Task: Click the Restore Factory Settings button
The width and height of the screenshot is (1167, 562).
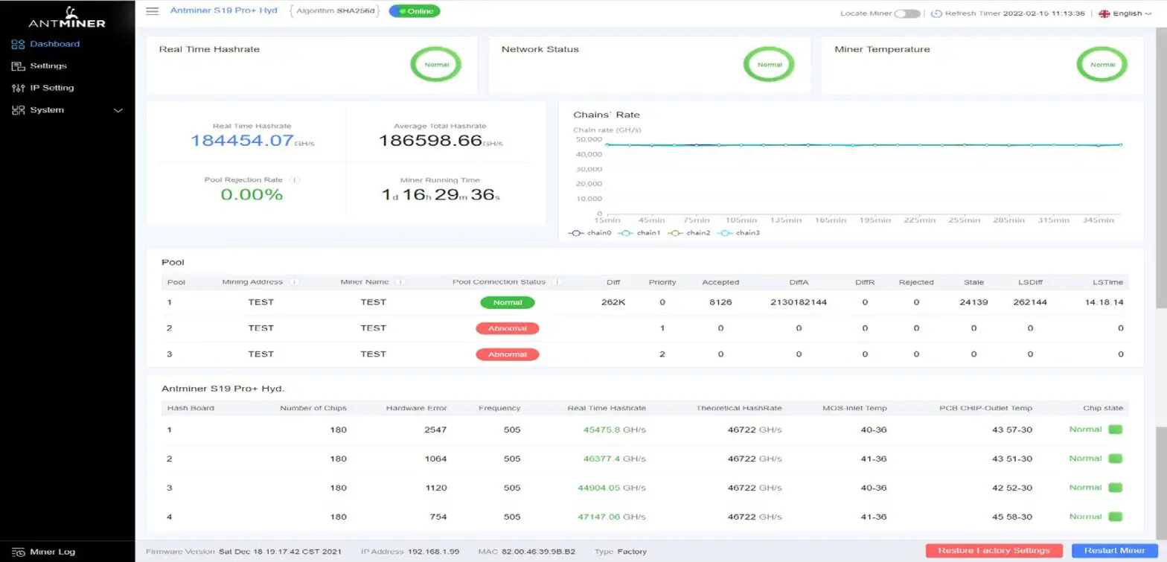Action: tap(994, 551)
